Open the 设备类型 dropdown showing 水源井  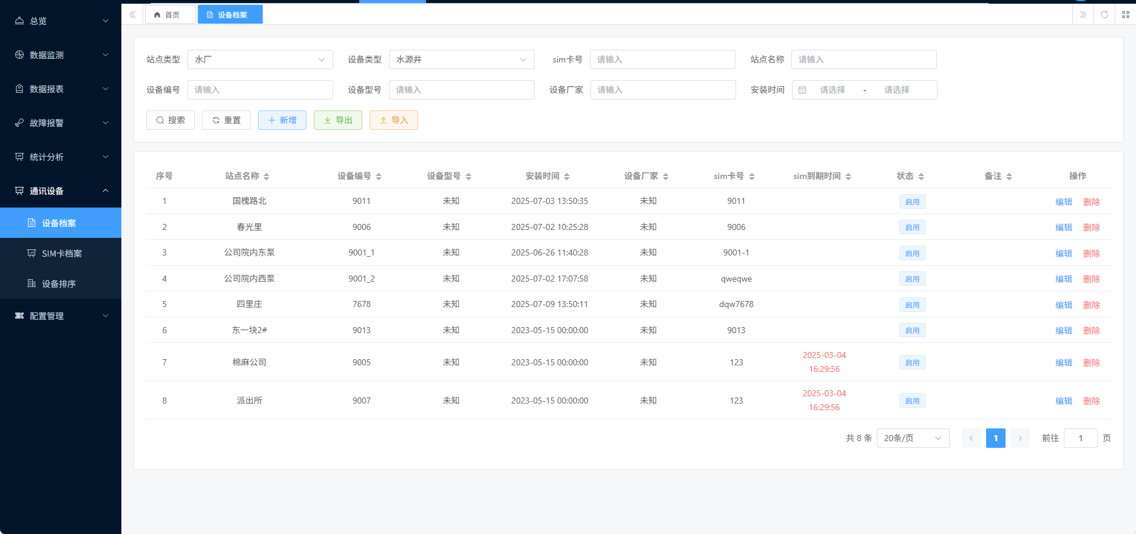click(461, 59)
